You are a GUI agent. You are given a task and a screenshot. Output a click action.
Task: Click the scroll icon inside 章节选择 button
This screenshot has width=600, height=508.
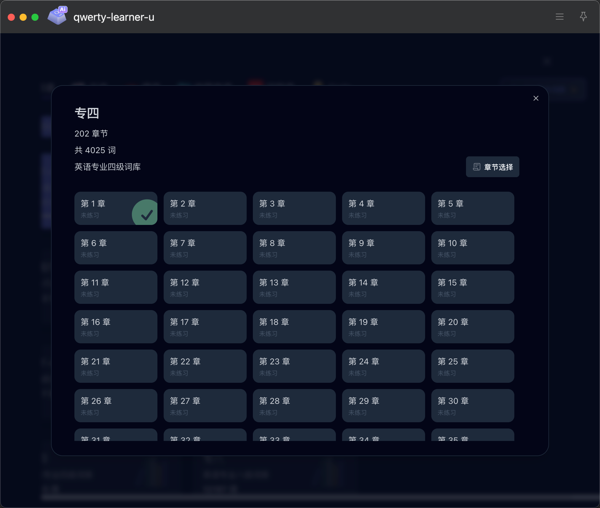[x=476, y=167]
